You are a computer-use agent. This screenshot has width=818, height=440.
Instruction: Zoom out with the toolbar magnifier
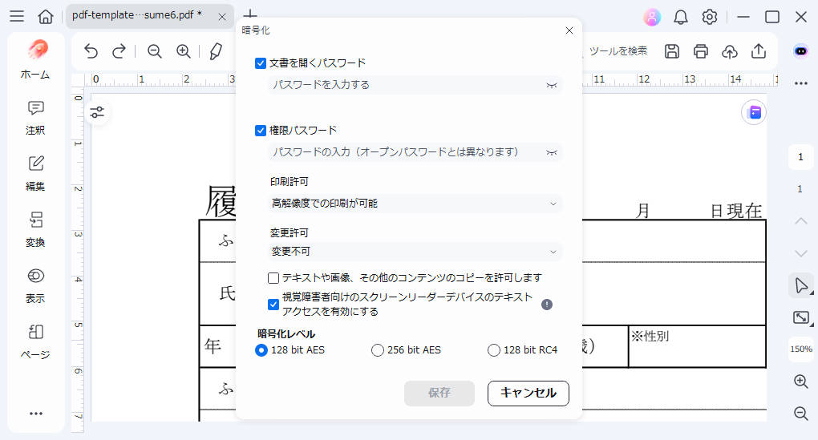[155, 51]
